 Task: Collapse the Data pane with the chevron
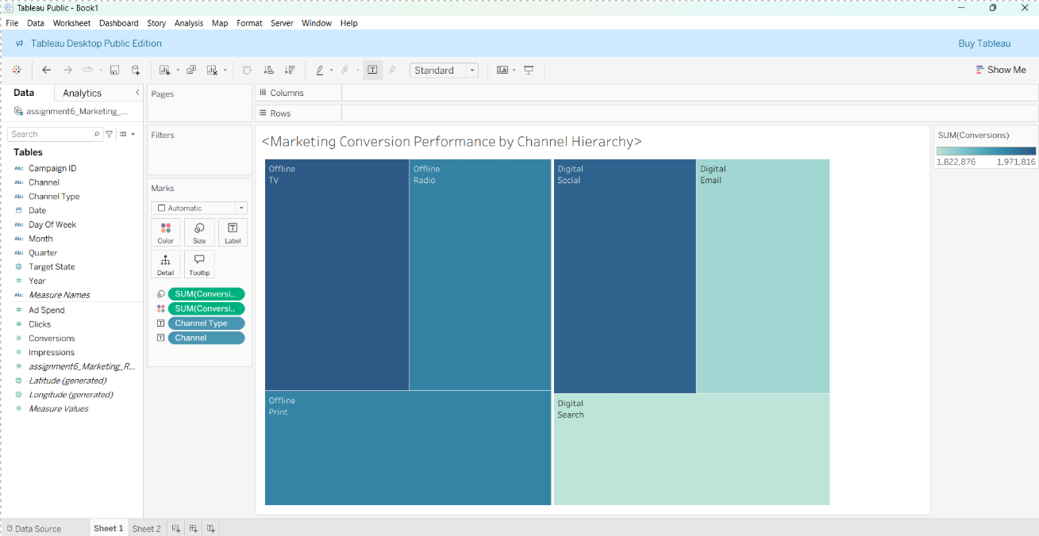tap(137, 93)
